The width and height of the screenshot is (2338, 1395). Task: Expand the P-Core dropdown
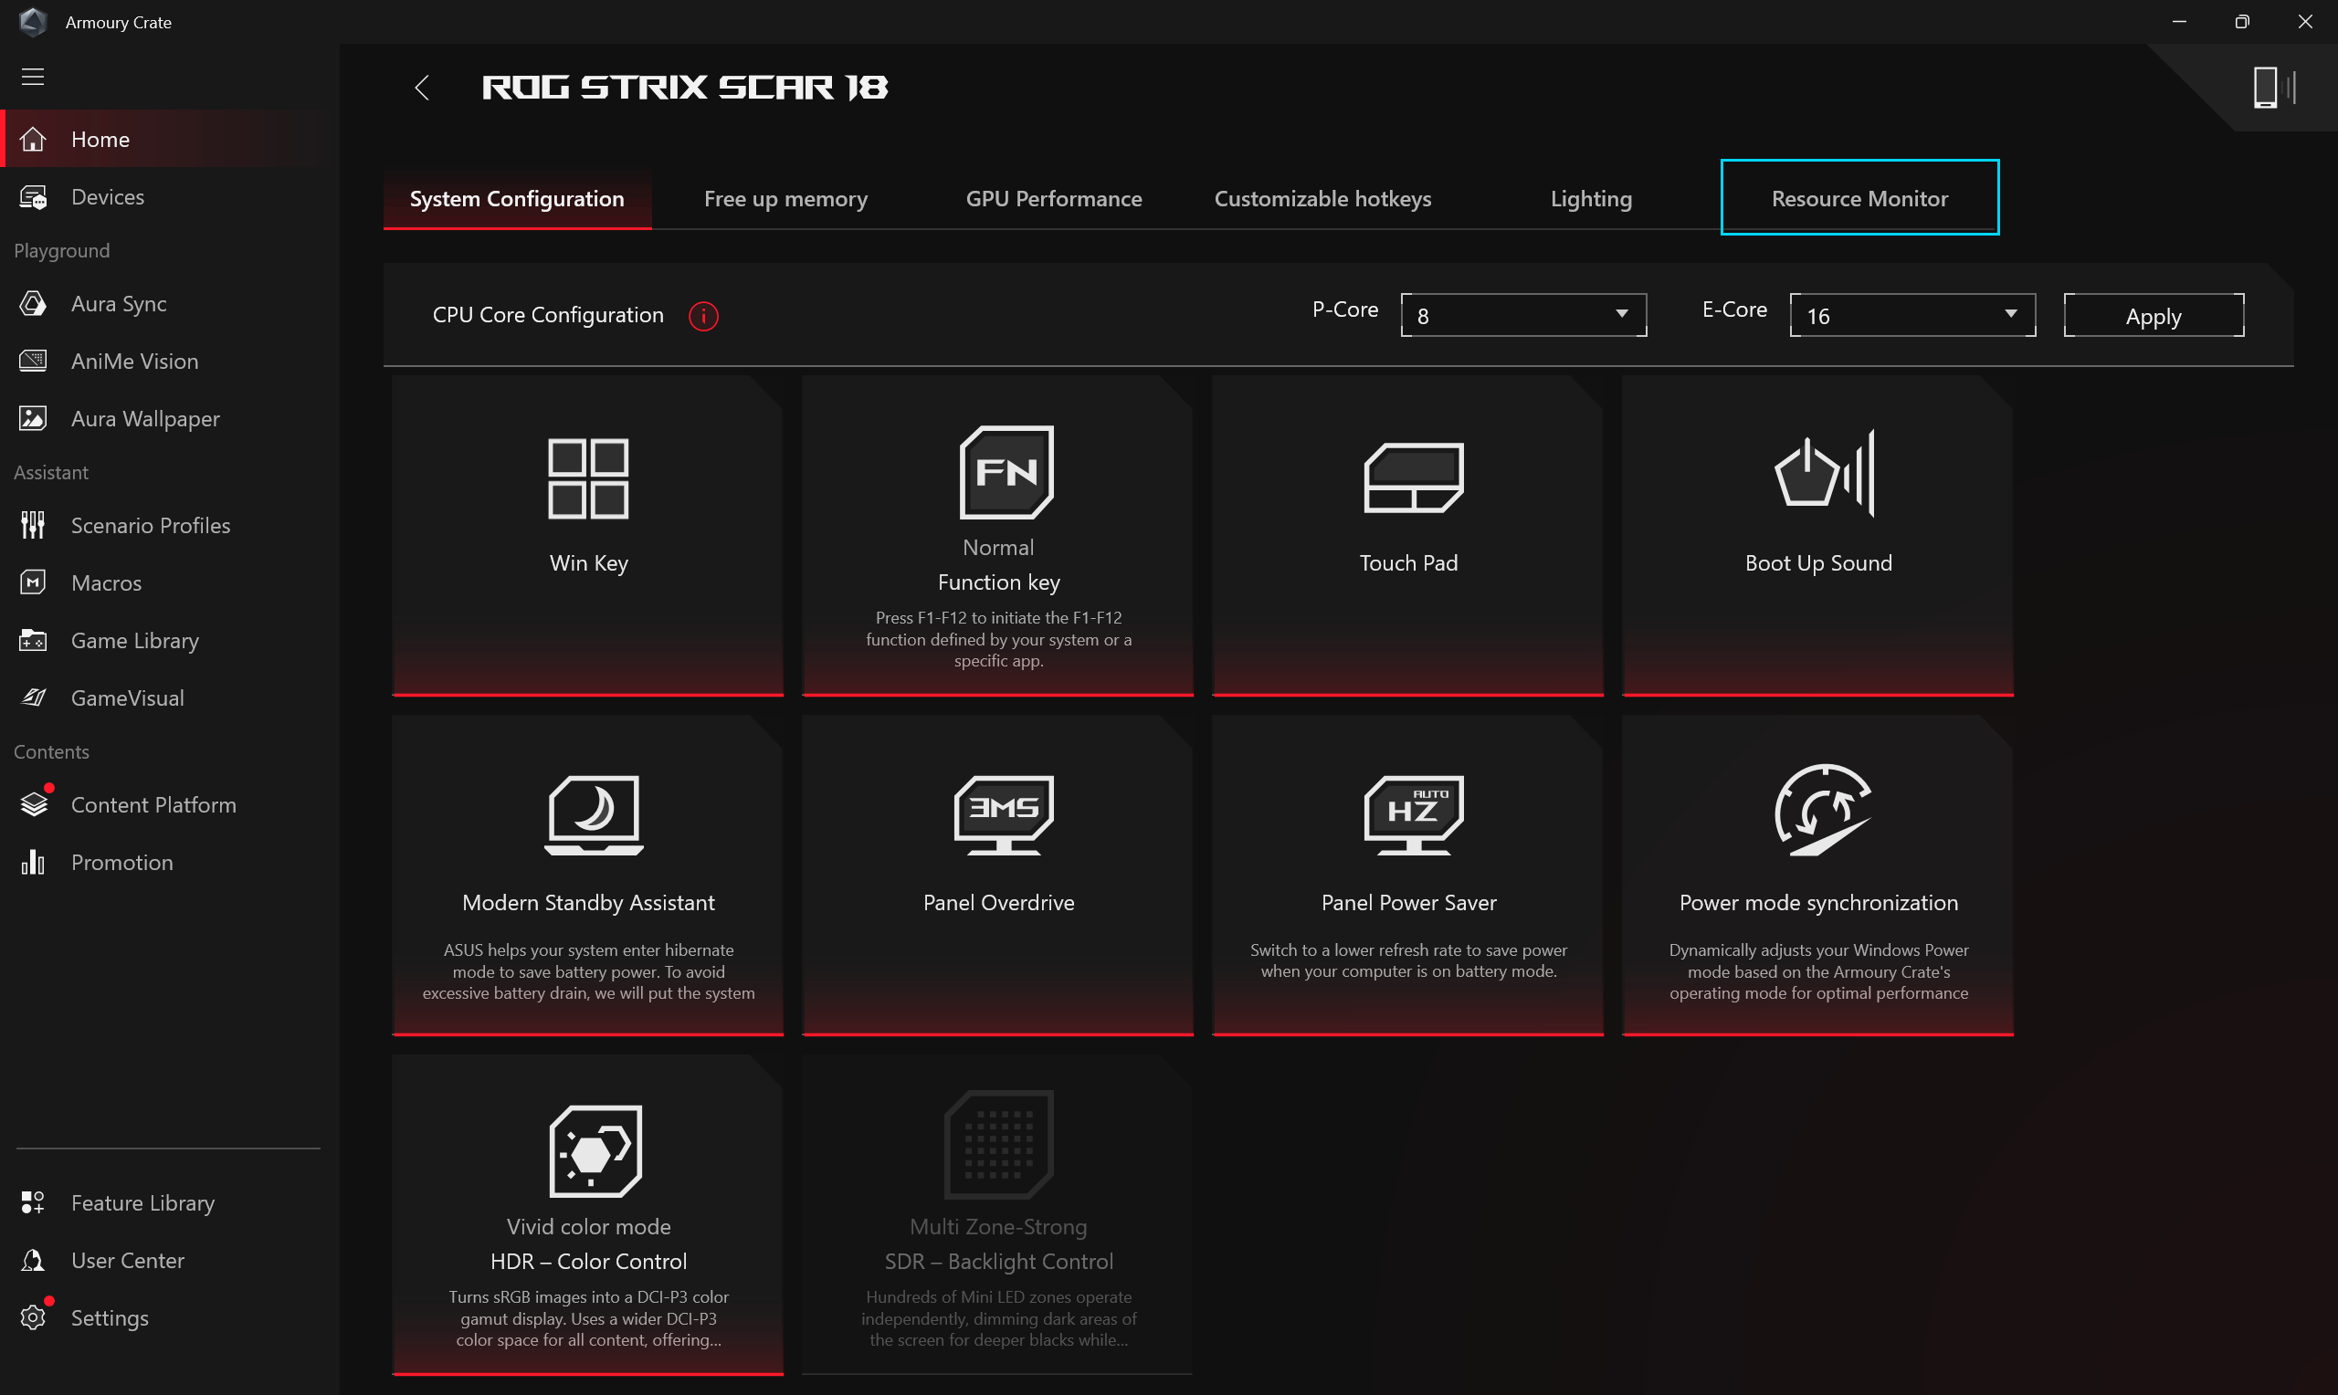[1523, 315]
